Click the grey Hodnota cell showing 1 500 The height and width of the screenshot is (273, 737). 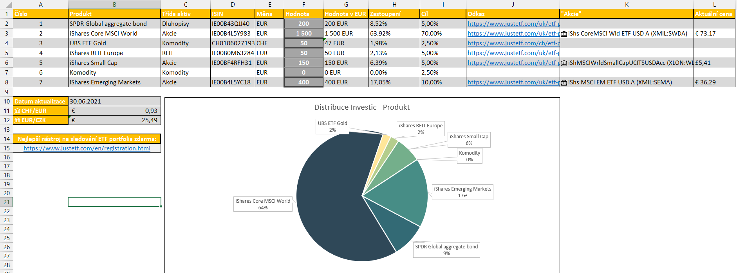click(x=303, y=34)
